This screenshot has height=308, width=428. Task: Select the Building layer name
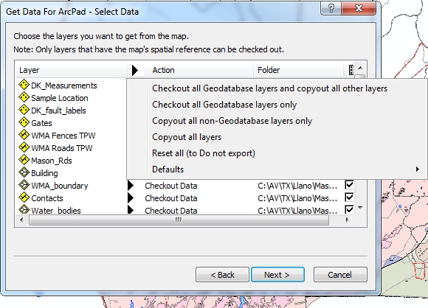click(44, 173)
